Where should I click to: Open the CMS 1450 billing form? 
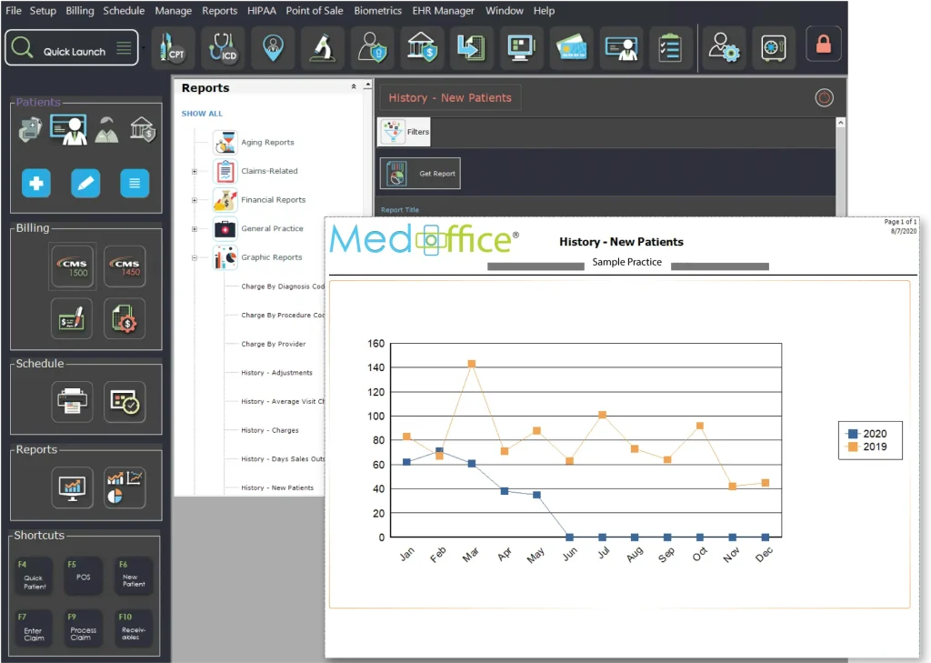click(125, 267)
